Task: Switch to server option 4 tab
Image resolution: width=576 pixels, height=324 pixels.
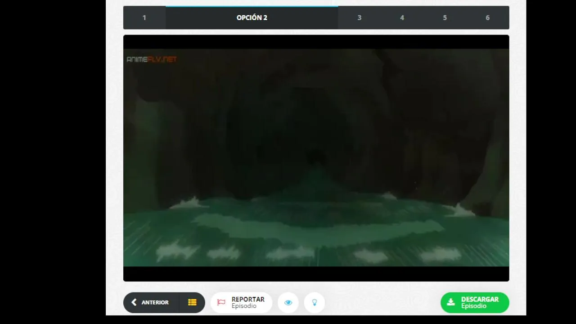Action: click(402, 18)
